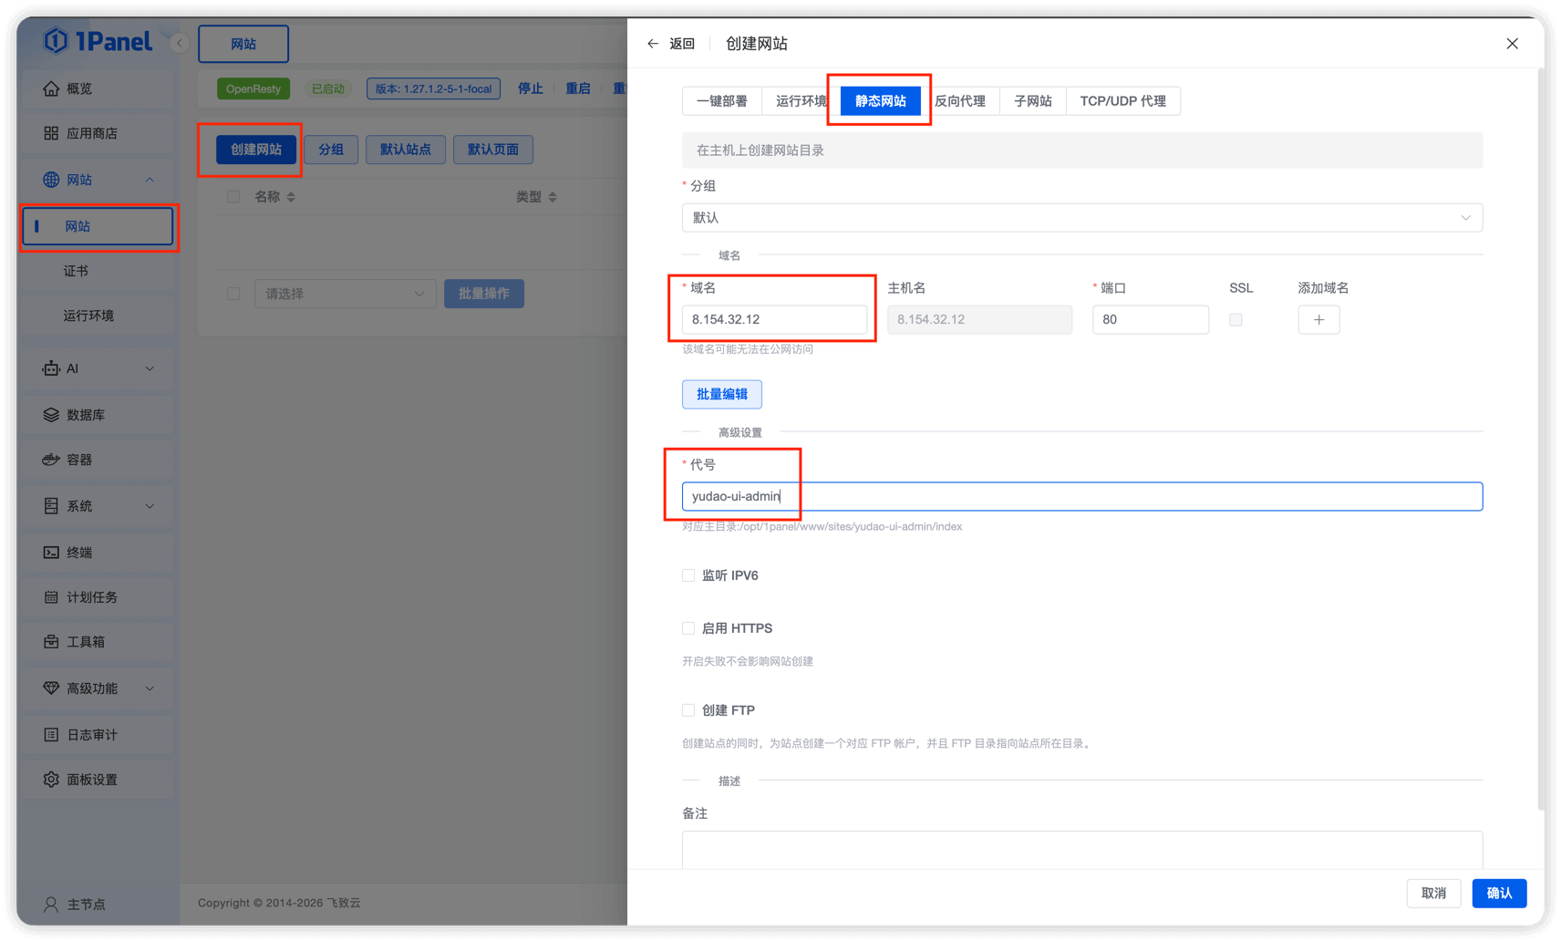Open the 计划任务 scheduled tasks page
The width and height of the screenshot is (1561, 942).
pyautogui.click(x=88, y=596)
